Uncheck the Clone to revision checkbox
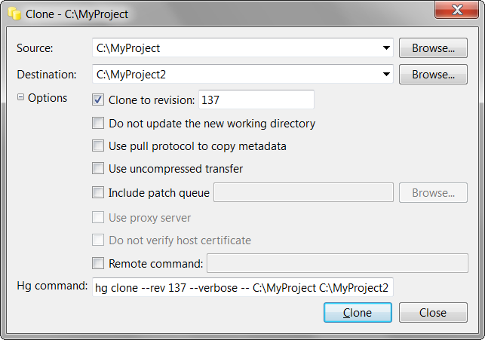 pyautogui.click(x=98, y=99)
